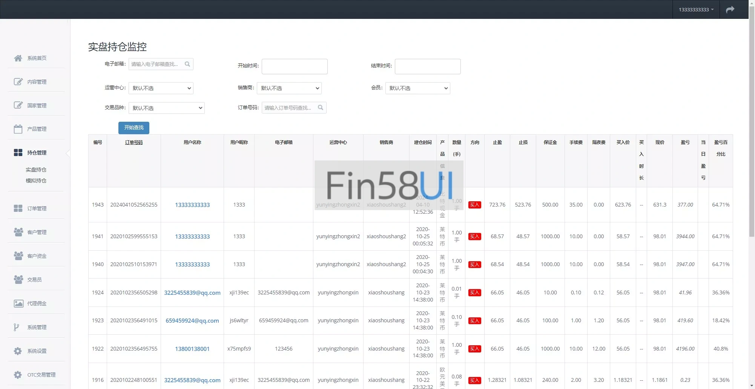The width and height of the screenshot is (755, 389).
Task: Click the edit icon beside 内容管理
Action: (18, 82)
